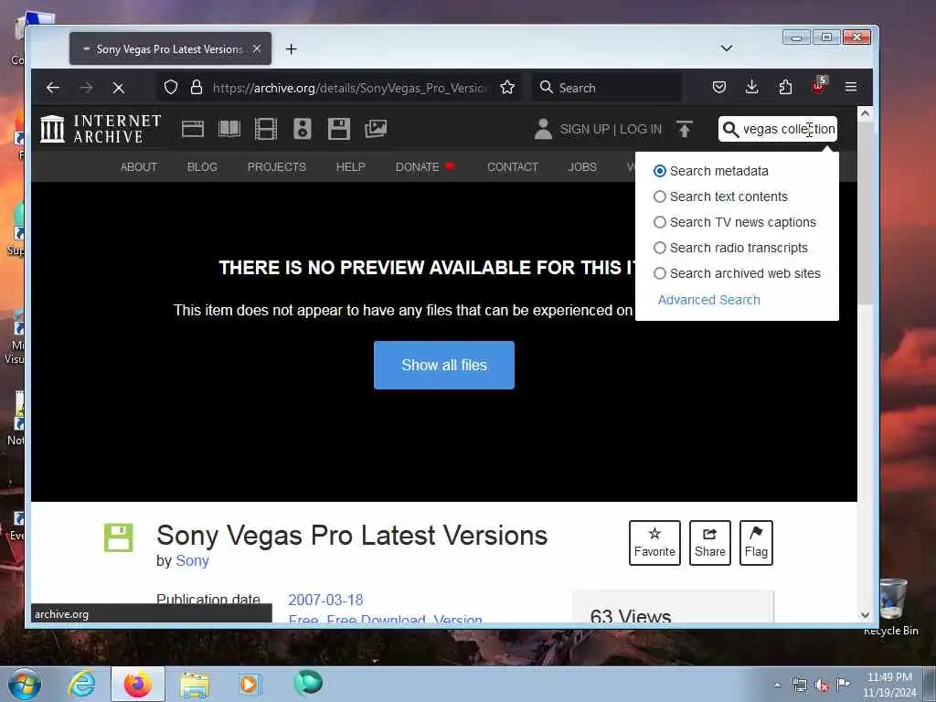Open the Images icon in nav bar
The image size is (936, 702).
[376, 129]
